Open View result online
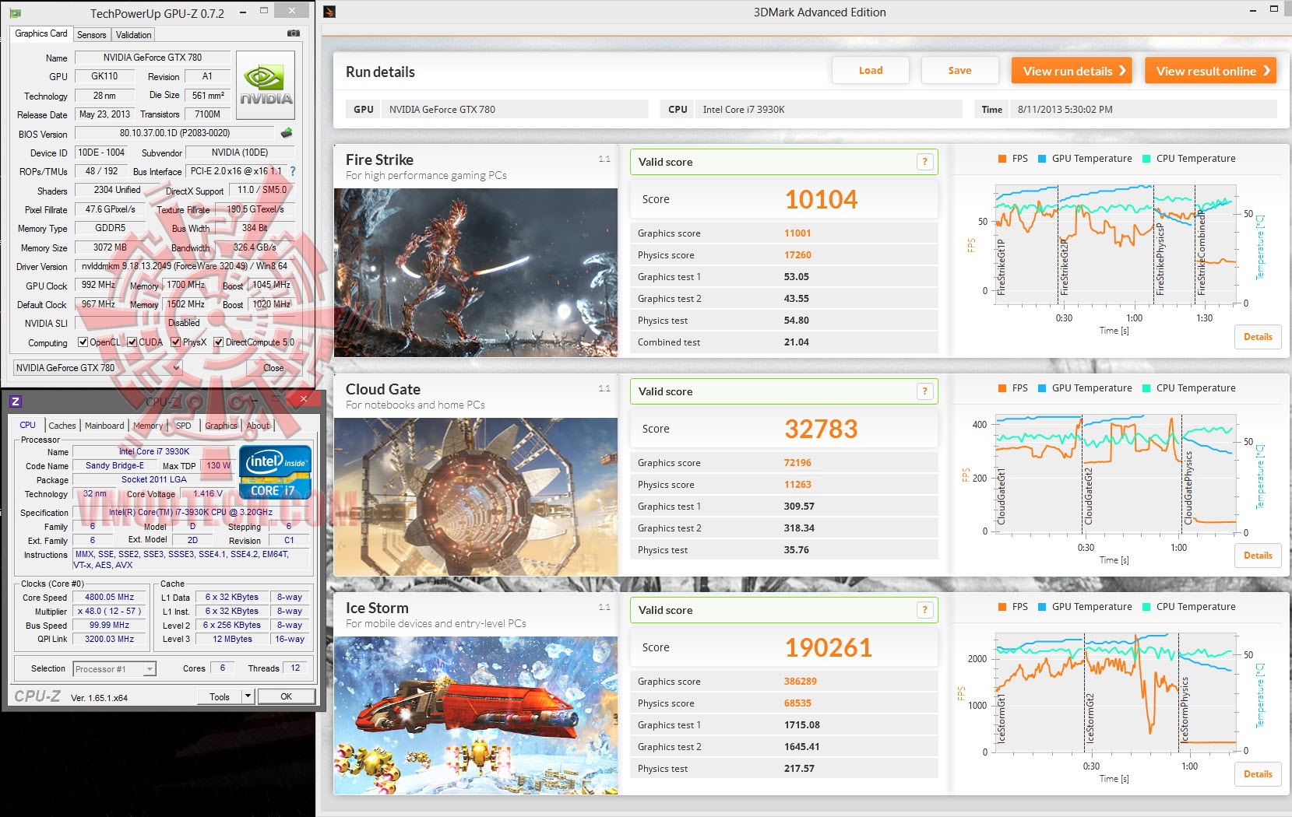 coord(1211,71)
